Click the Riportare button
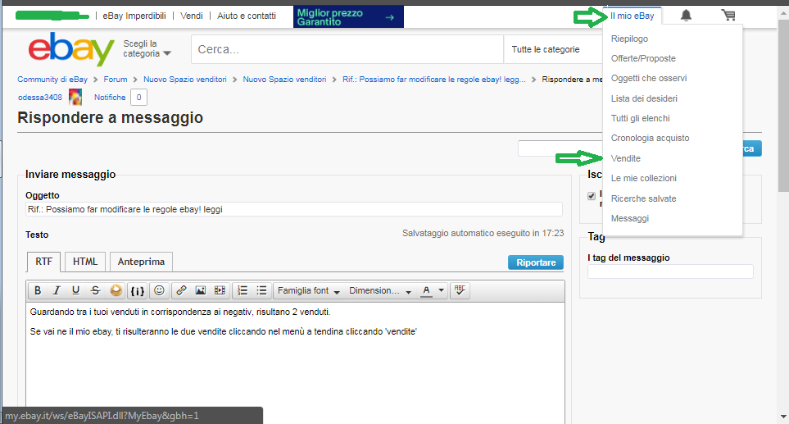789x424 pixels. pos(535,262)
